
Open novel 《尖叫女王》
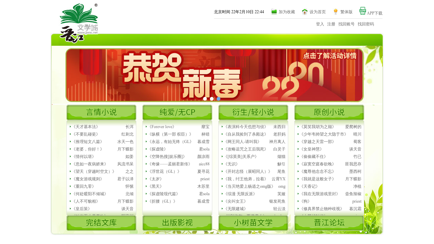[235, 201]
